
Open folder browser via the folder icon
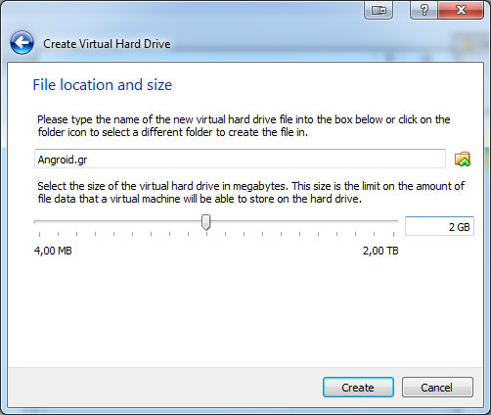pos(463,159)
